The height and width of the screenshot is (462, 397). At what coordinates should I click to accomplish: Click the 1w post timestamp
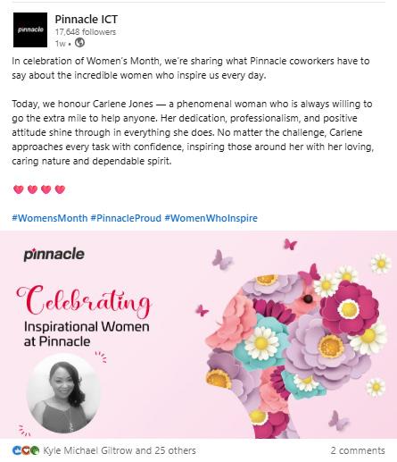click(x=60, y=44)
